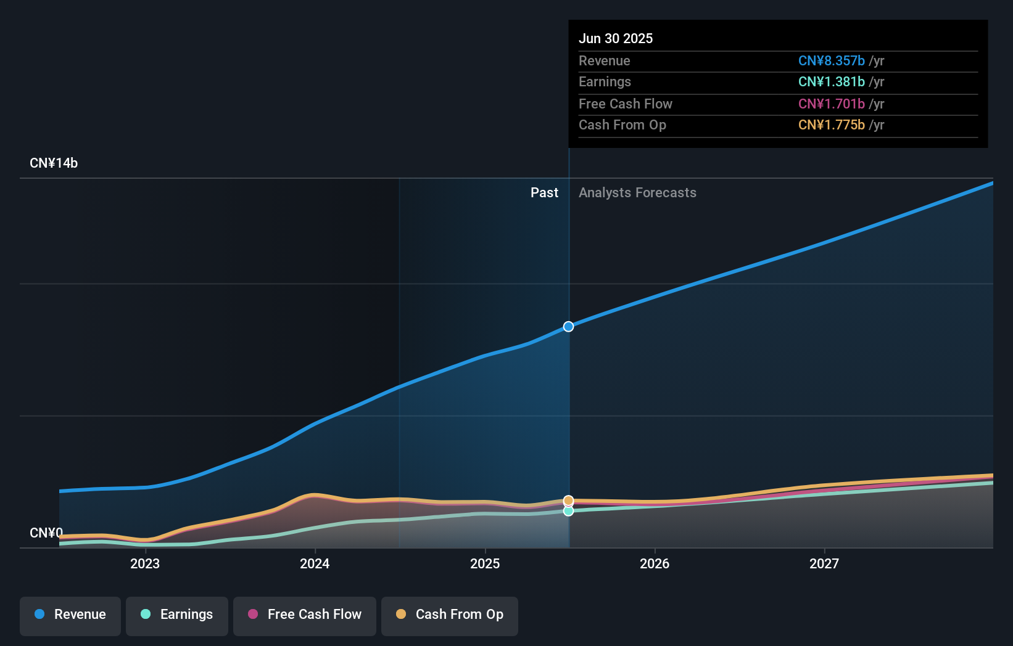Toggle the Free Cash Flow series off
The image size is (1013, 646).
(304, 615)
